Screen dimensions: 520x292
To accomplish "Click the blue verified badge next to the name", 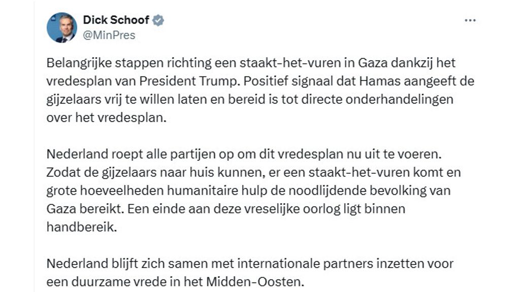I will click(158, 20).
